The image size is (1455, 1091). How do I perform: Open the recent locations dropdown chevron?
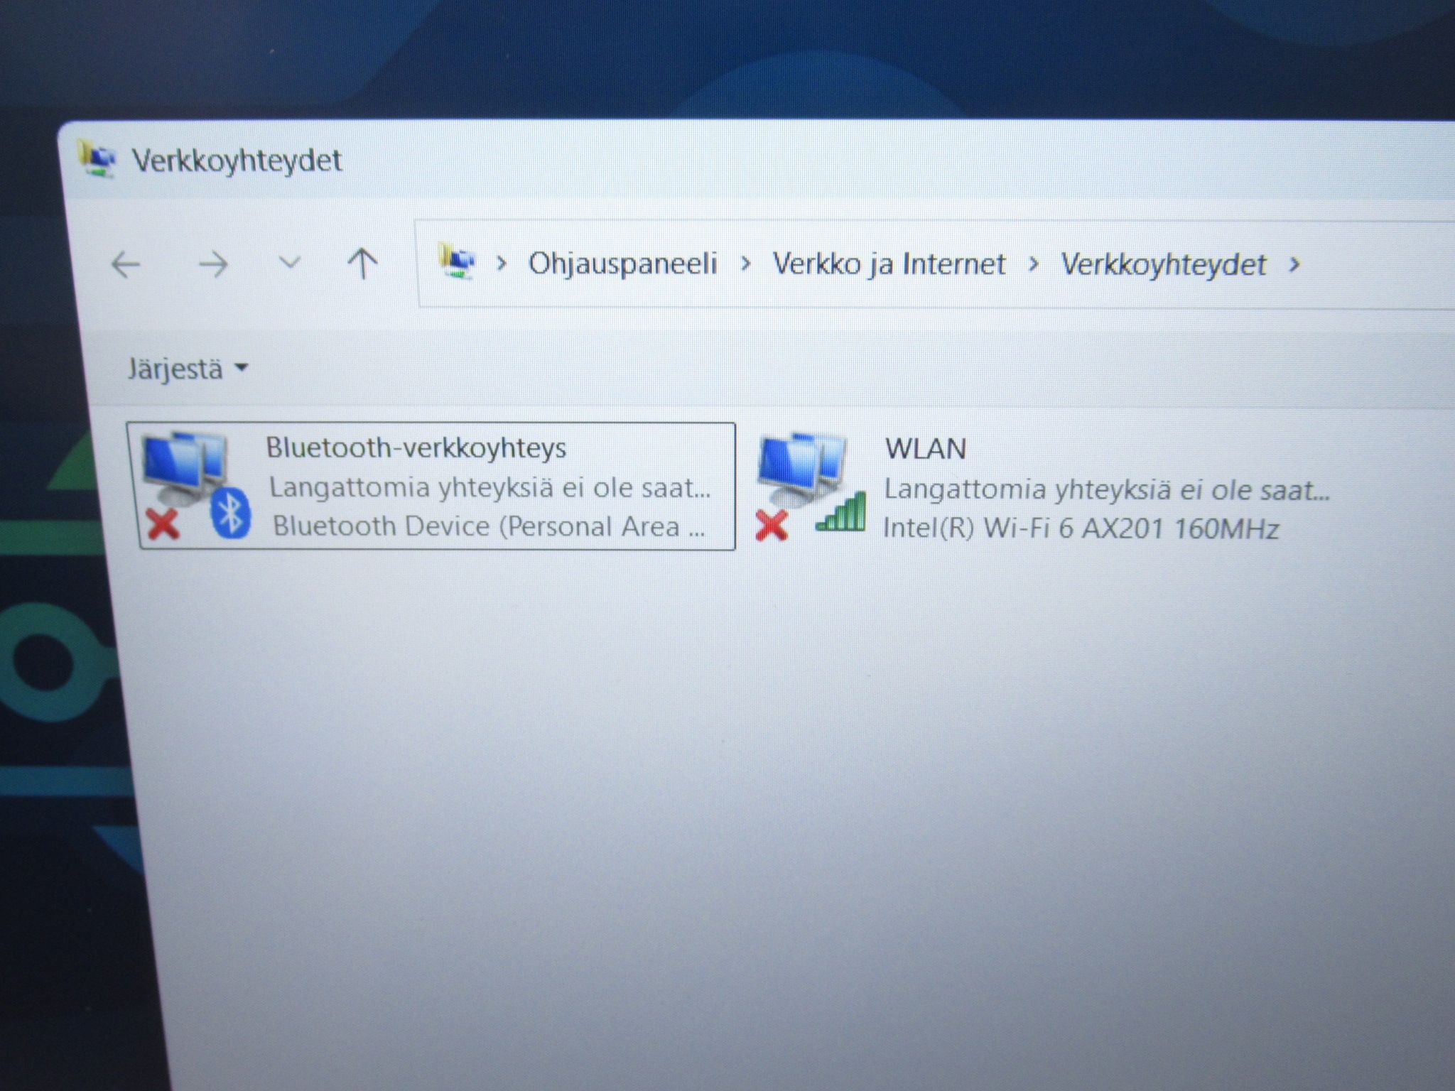(289, 263)
